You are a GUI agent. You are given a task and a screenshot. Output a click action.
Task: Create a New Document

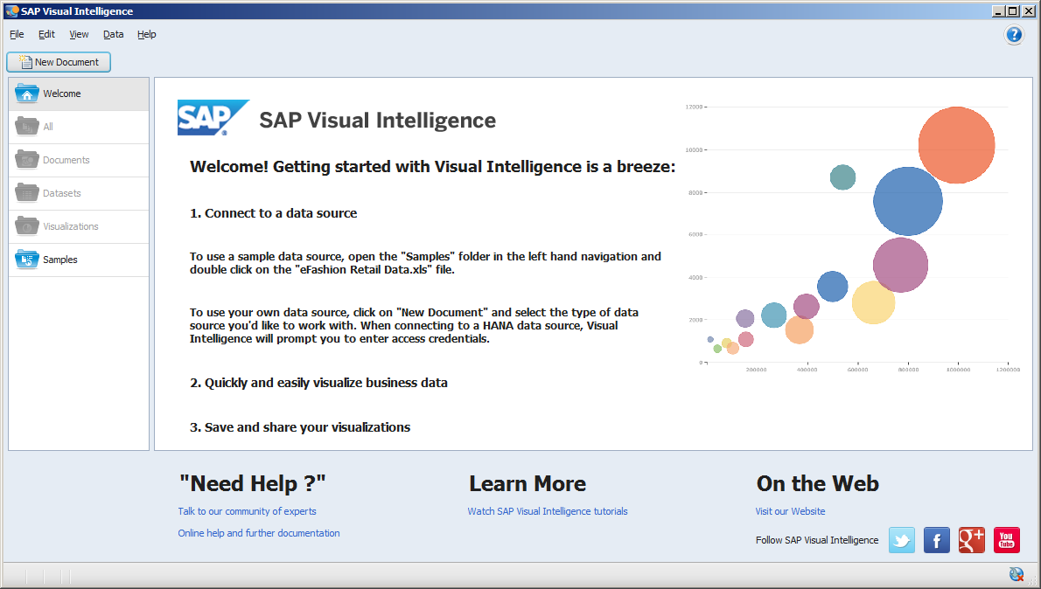point(59,62)
